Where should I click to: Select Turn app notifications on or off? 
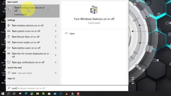tap(28, 62)
